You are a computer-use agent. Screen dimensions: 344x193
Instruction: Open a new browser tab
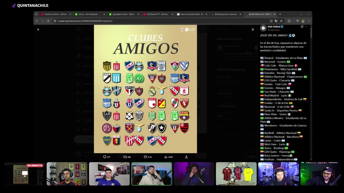(280, 14)
